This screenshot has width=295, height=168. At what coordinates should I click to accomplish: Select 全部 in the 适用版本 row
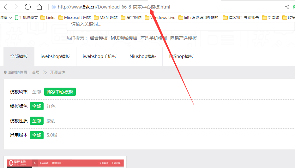point(37,135)
